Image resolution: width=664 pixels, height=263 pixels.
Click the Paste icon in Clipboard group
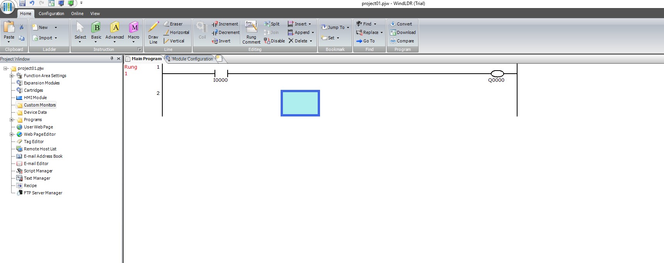pos(9,28)
